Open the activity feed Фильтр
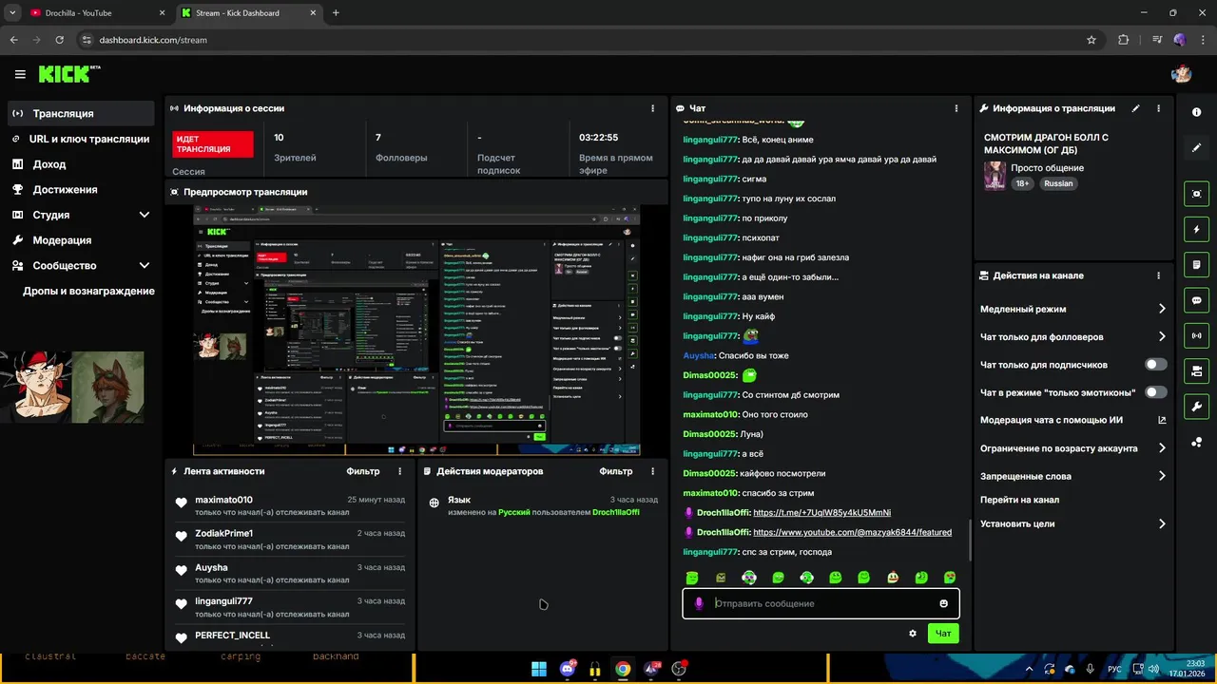 click(x=362, y=471)
